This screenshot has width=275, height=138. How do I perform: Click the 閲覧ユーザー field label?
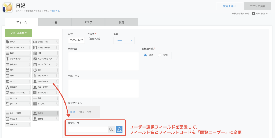click(x=75, y=123)
